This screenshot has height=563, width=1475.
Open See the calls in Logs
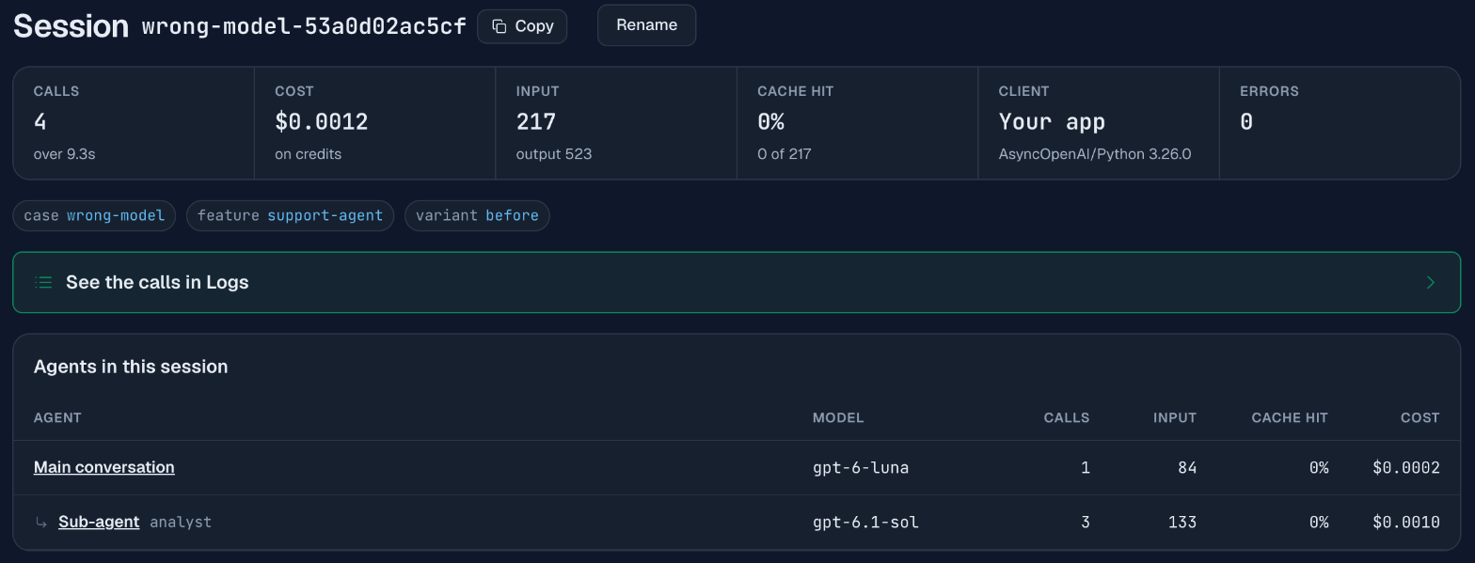[x=737, y=282]
